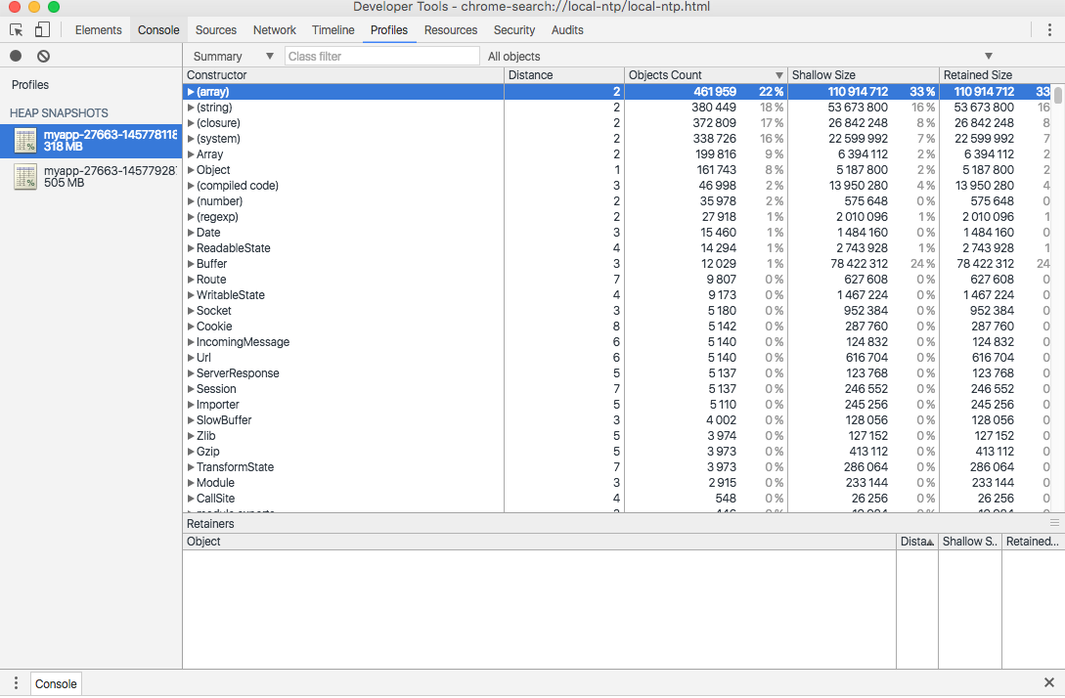Open the All objects filter dropdown
The width and height of the screenshot is (1065, 698).
[x=739, y=57]
